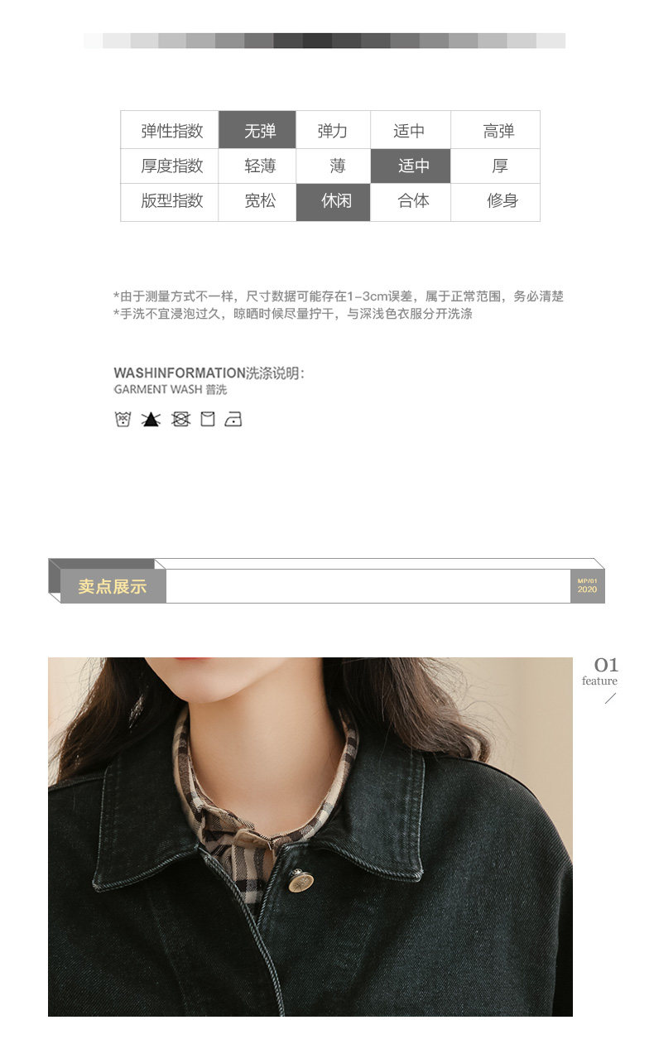Click the 01 feature label
The image size is (654, 1044).
click(x=603, y=671)
